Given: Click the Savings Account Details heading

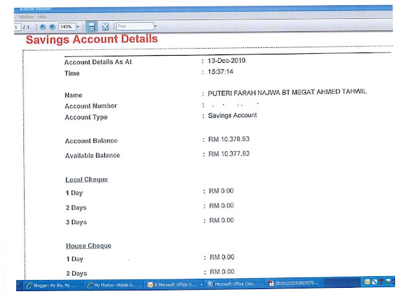Looking at the screenshot, I should click(92, 39).
